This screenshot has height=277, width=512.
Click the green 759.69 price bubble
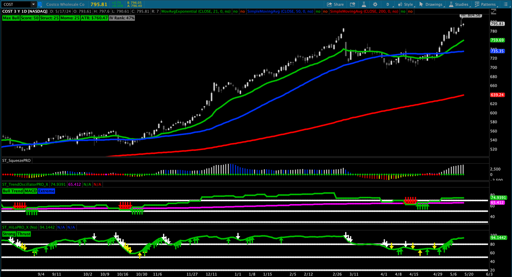click(498, 40)
